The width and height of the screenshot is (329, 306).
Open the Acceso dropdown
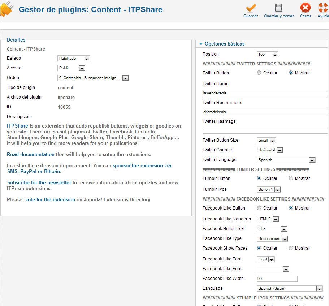[x=71, y=68]
